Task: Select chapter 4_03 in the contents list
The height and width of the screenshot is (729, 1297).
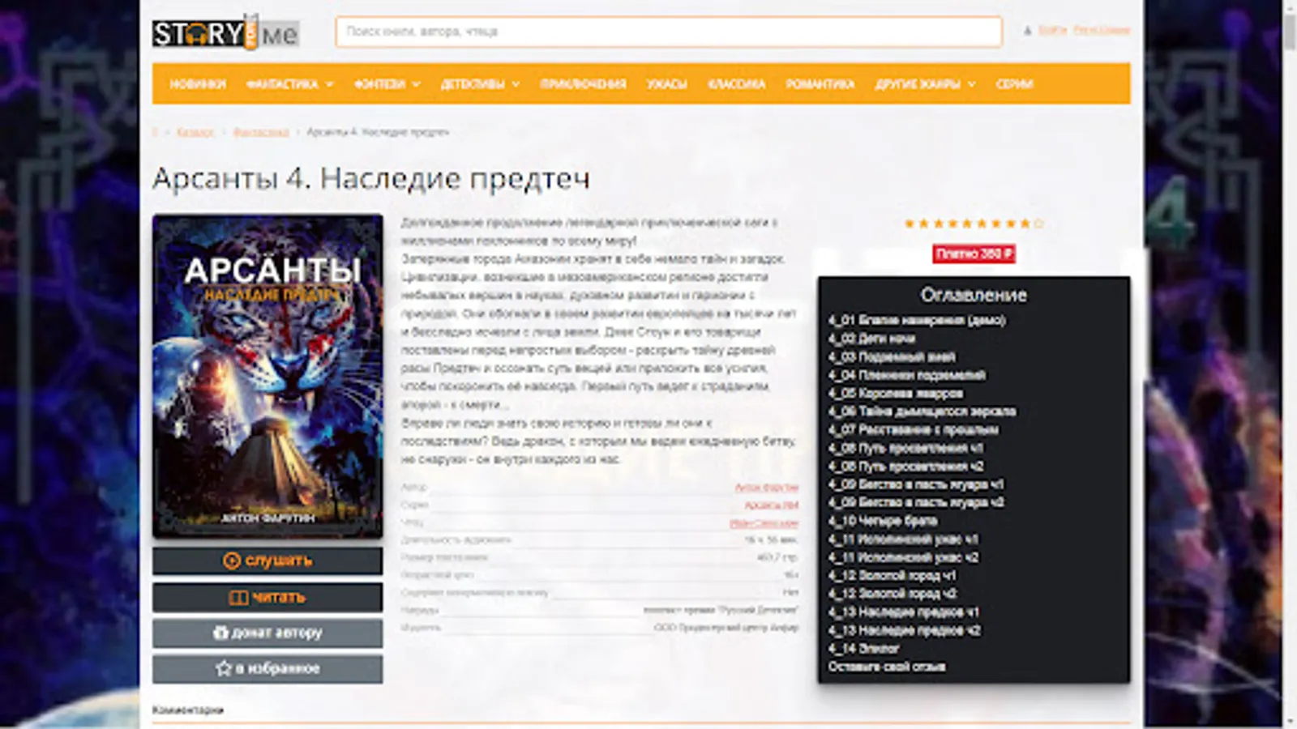Action: [892, 357]
